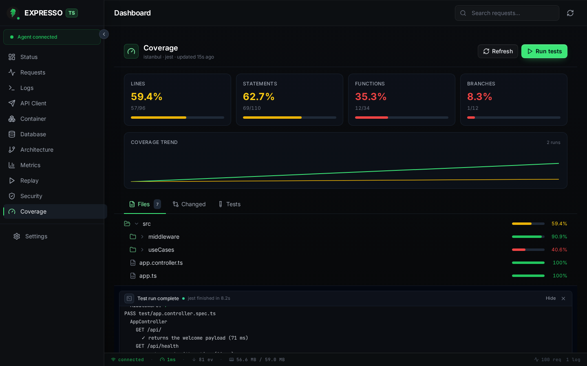Click the Statements coverage progress bar
This screenshot has width=587, height=366.
(x=289, y=118)
